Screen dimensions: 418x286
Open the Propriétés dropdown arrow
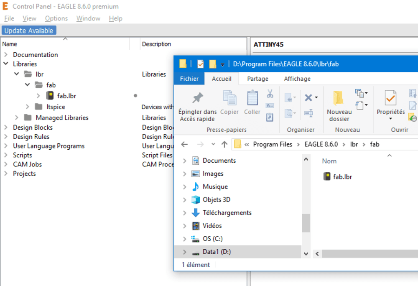[x=390, y=119]
